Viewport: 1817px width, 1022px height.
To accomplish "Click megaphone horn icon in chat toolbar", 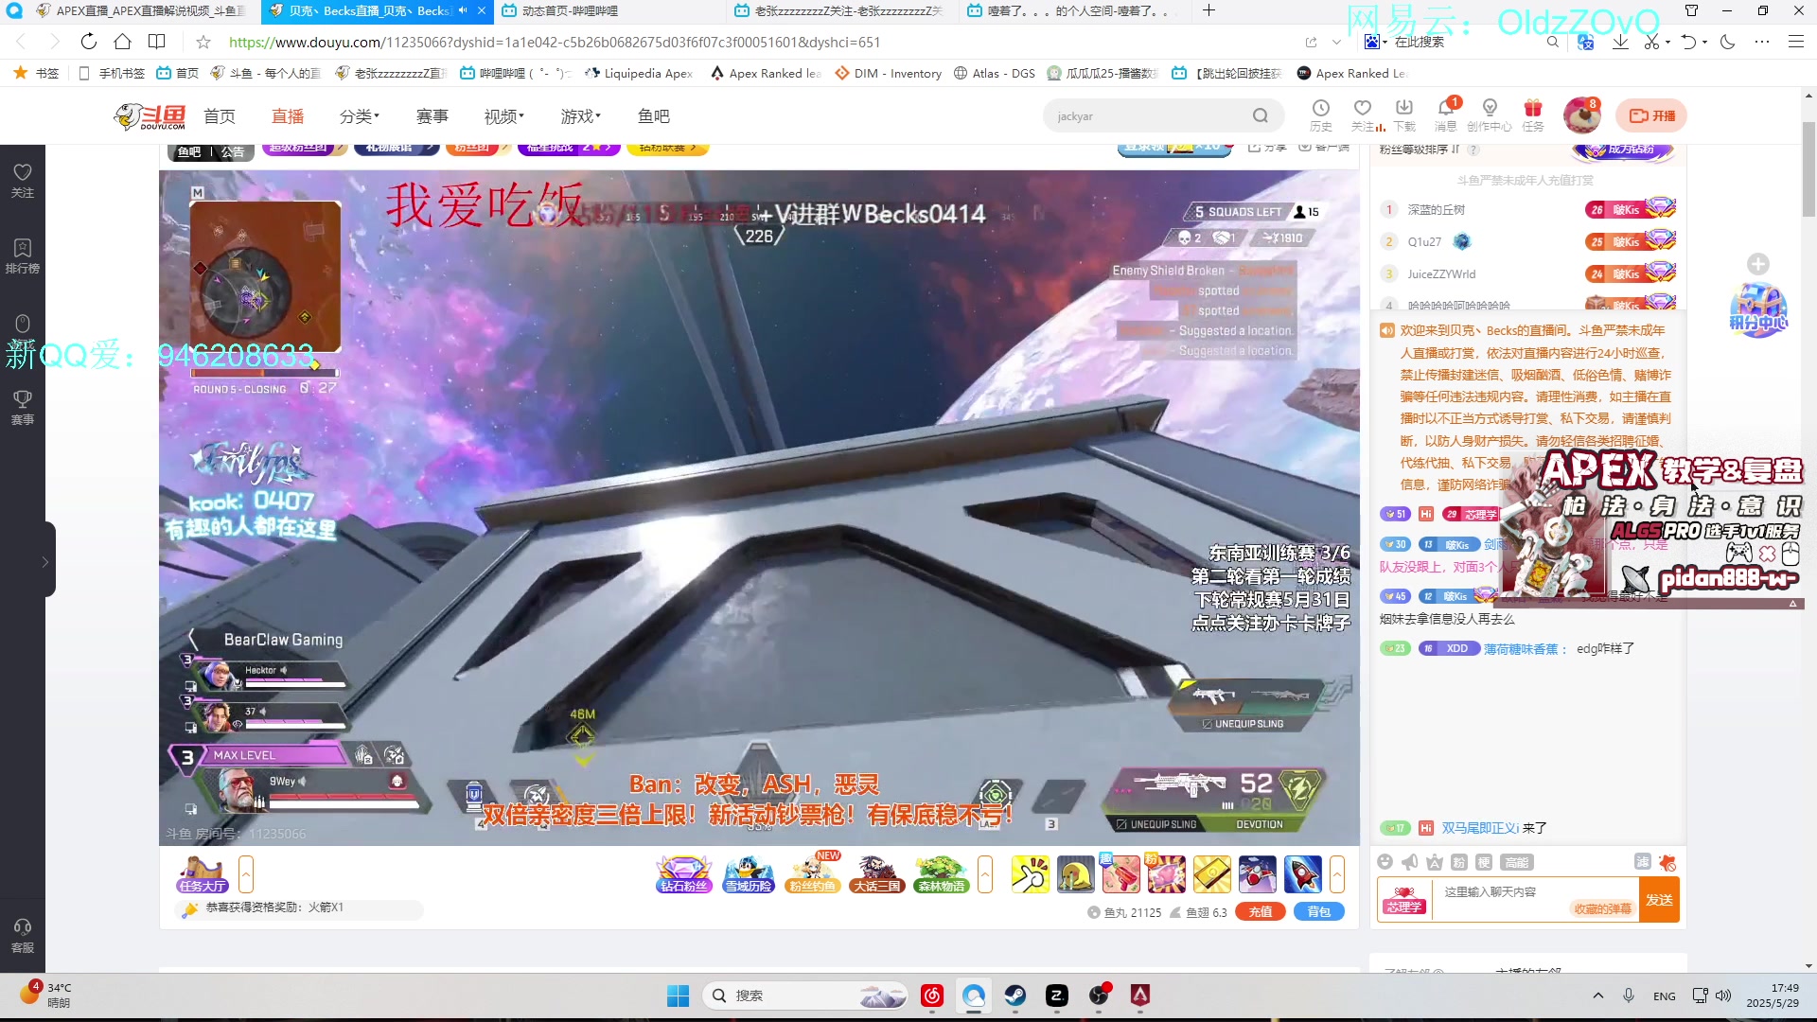I will click(x=1410, y=862).
